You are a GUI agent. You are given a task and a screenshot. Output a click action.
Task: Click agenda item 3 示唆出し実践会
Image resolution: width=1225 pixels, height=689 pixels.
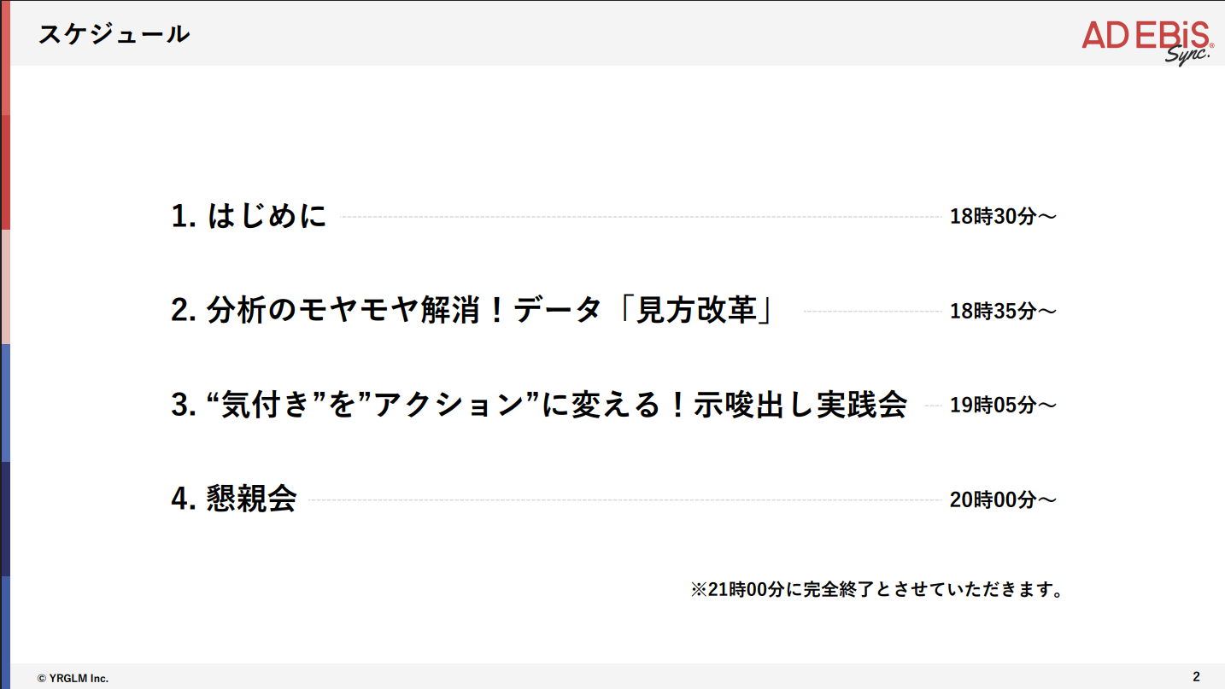point(538,405)
